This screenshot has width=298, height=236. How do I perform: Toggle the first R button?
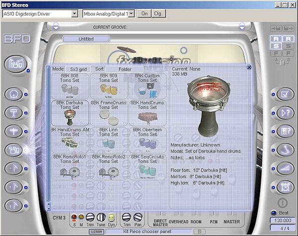tap(276, 39)
